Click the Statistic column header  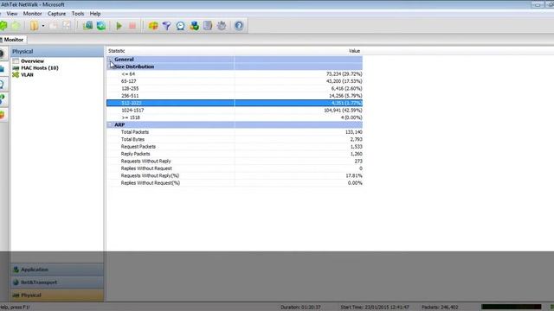(117, 51)
